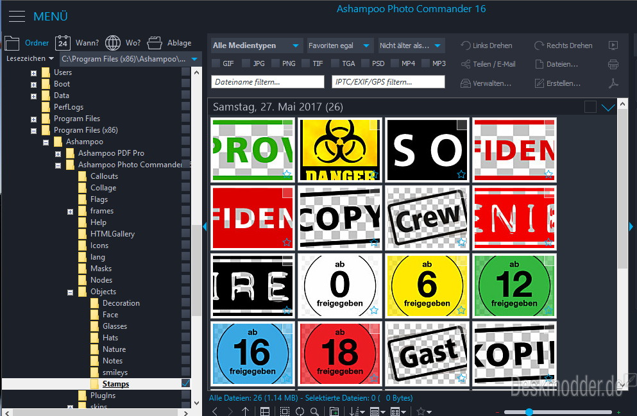Uncheck the Stamps folder checkbox
637x416 pixels.
[185, 383]
